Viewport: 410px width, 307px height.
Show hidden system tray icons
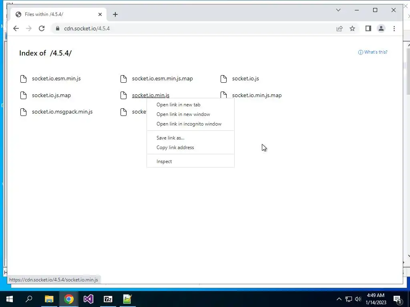tap(339, 299)
